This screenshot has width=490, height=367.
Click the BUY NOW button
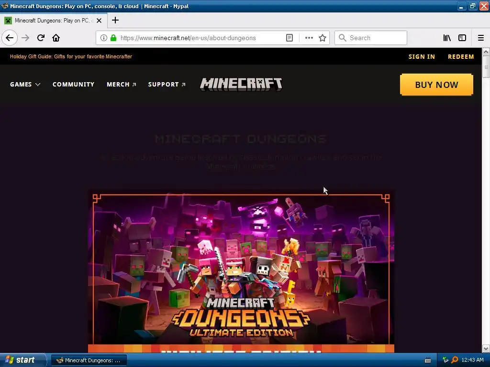point(436,85)
